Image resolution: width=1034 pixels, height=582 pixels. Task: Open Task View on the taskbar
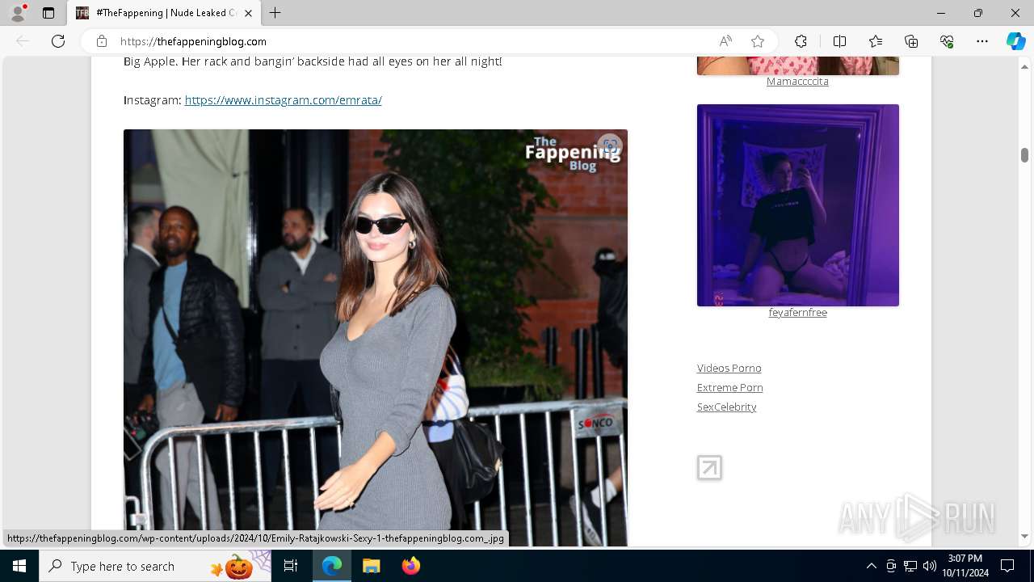click(291, 566)
